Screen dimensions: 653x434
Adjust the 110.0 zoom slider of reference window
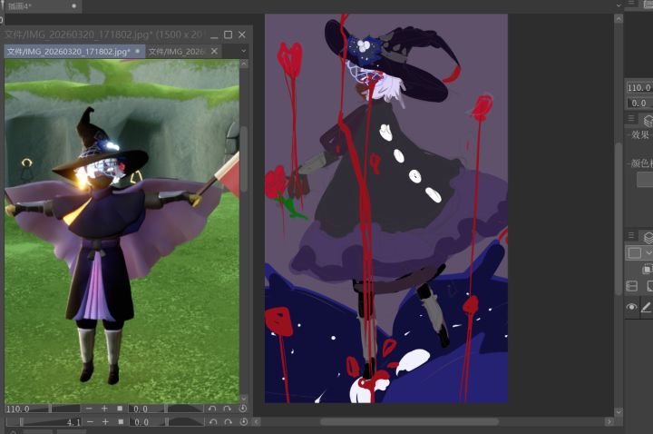tap(43, 409)
